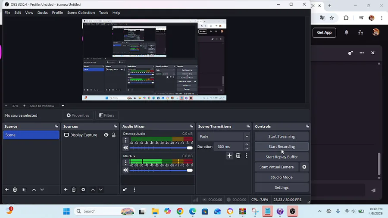
Task: Open Virtual Camera settings gear
Action: [304, 167]
